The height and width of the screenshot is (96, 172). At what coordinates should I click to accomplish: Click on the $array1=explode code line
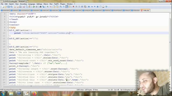click(x=38, y=63)
